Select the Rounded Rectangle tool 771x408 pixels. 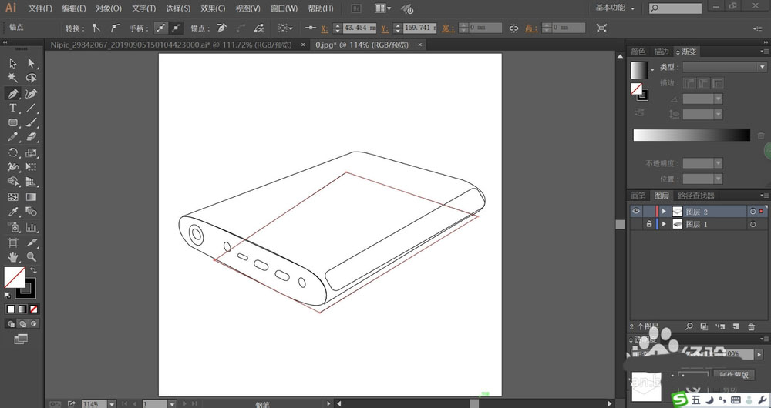[13, 122]
